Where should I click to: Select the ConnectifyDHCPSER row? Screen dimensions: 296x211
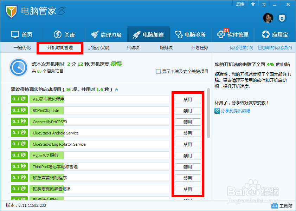99,122
